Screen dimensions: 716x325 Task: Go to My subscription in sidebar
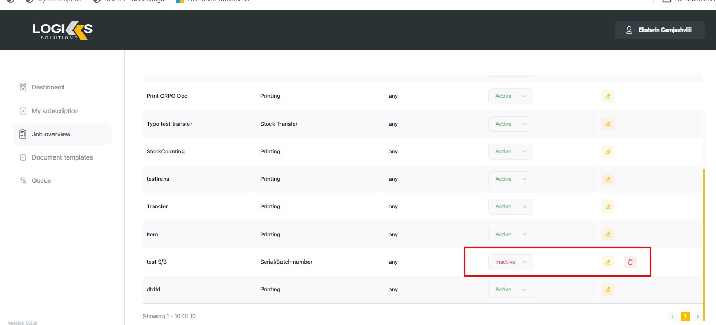(55, 111)
